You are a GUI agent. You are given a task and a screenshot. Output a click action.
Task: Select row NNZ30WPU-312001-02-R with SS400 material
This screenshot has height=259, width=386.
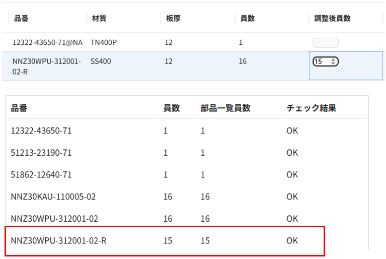193,66
